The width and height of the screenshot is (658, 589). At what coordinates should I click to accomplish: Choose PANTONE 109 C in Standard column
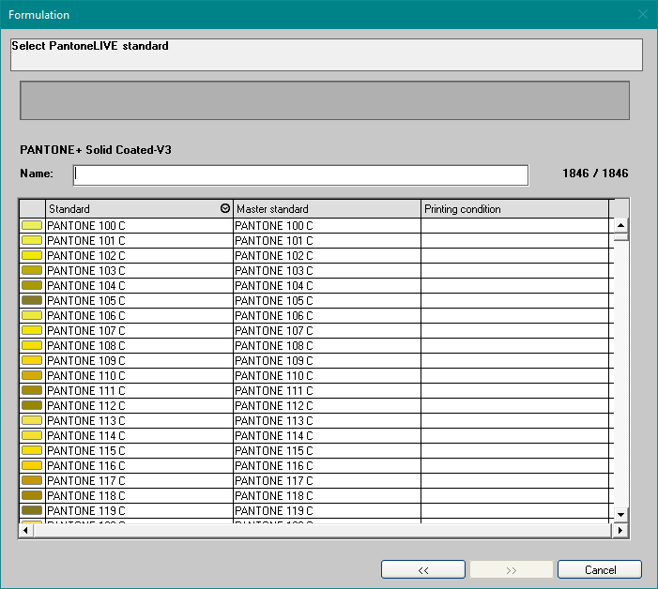(139, 361)
